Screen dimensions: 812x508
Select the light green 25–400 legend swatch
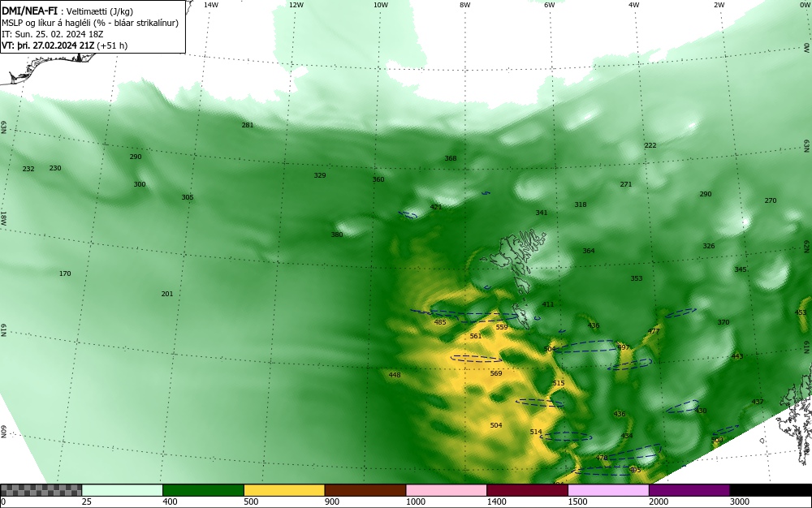point(123,490)
